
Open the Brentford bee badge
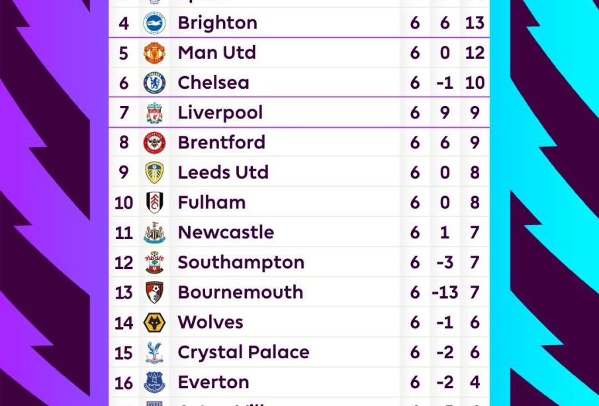pos(154,142)
